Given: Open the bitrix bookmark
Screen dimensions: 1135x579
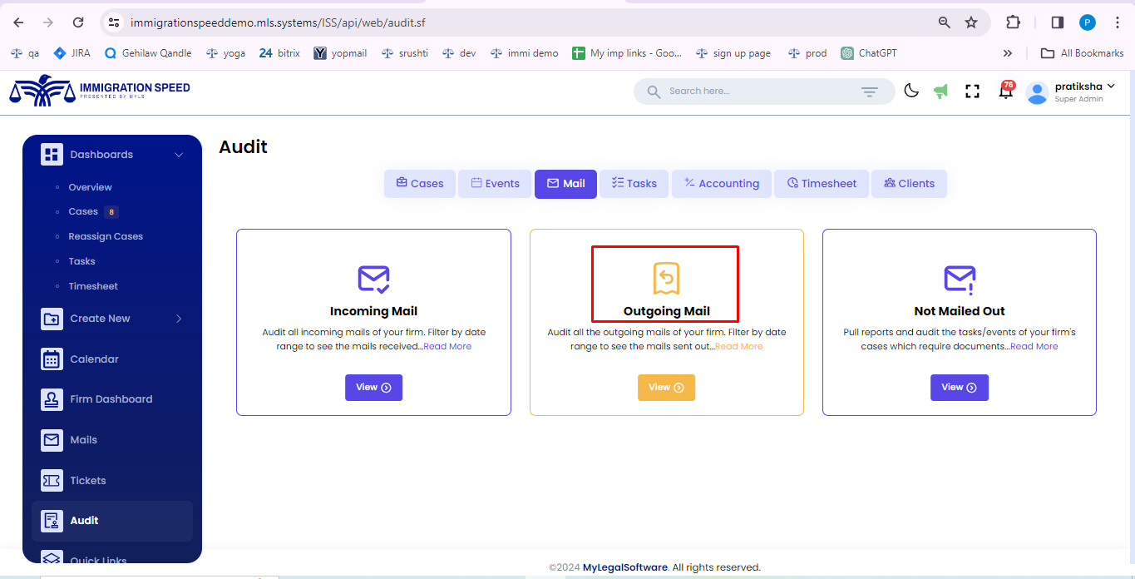Looking at the screenshot, I should pos(279,52).
